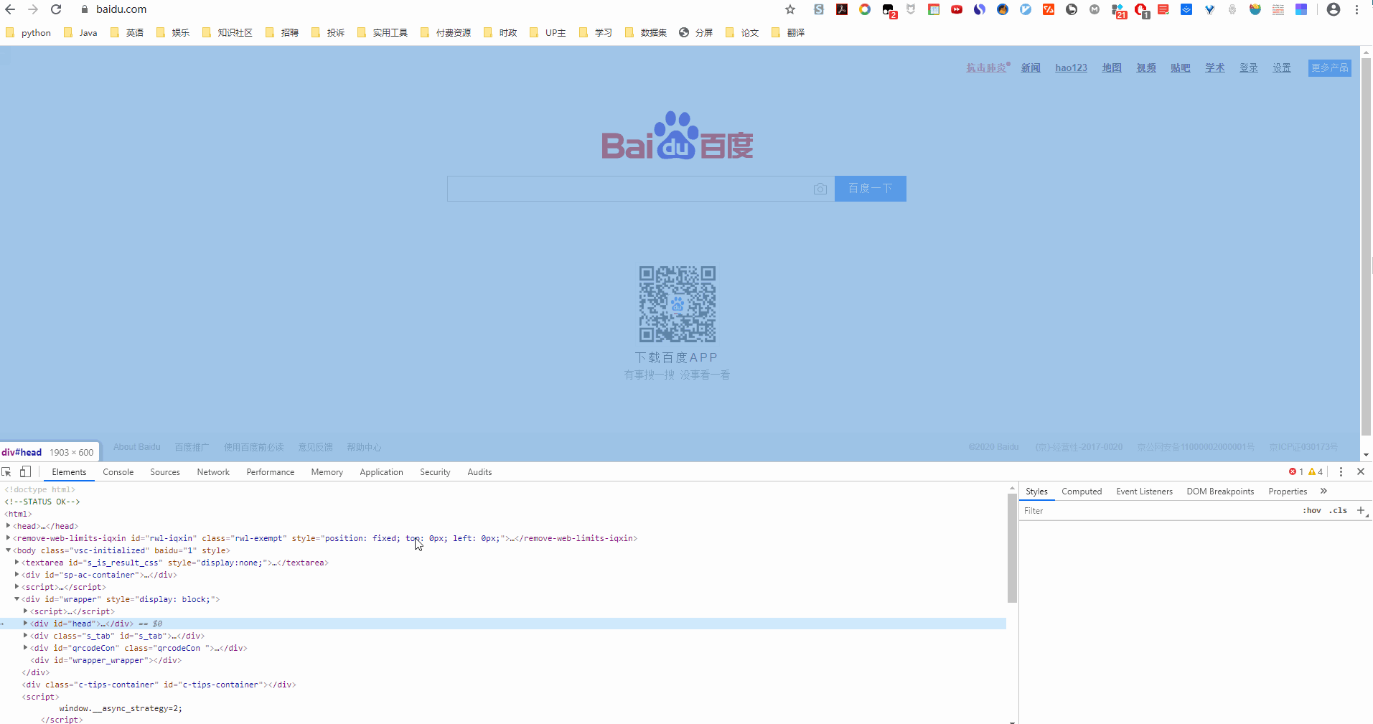Click the yellow warnings count indicator

tap(1316, 471)
